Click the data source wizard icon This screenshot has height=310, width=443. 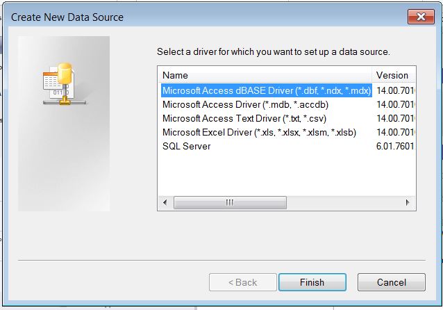tap(59, 83)
